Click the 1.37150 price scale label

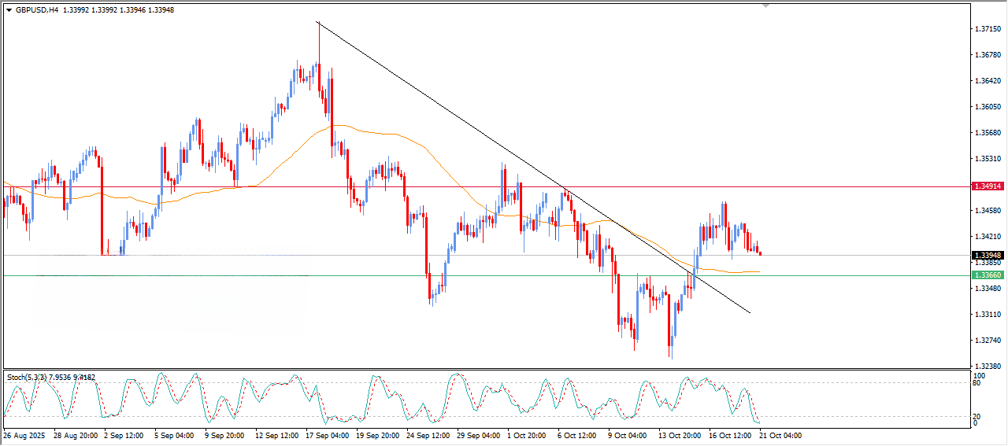[x=988, y=29]
